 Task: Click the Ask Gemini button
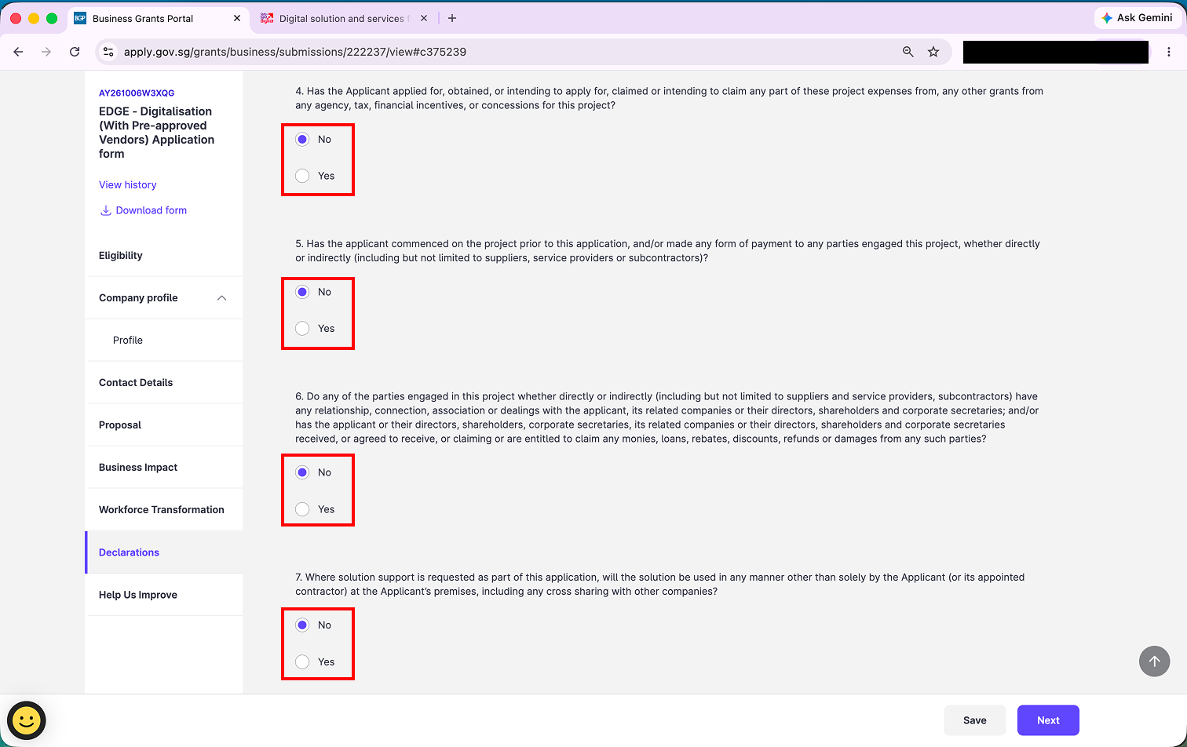(1137, 18)
